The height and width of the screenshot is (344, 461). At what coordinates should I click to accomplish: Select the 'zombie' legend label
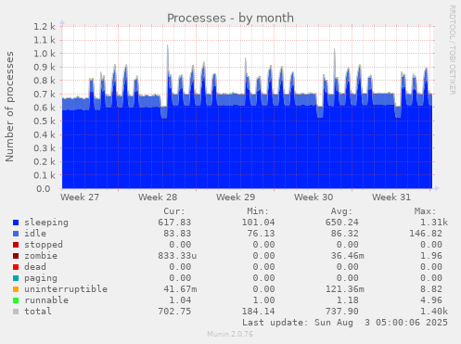coord(41,256)
